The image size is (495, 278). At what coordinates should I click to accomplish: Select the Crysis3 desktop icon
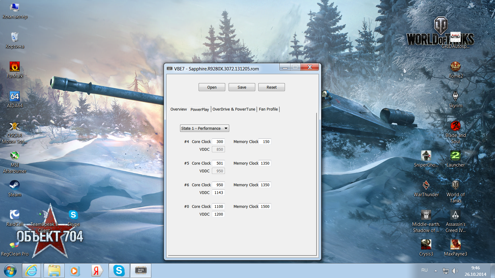pyautogui.click(x=426, y=248)
